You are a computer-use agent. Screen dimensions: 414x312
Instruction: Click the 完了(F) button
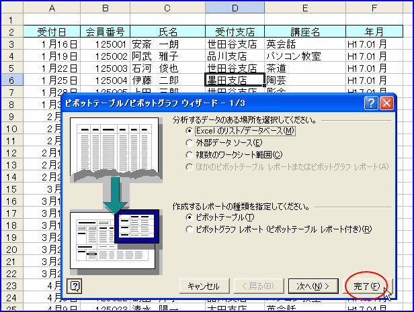point(368,287)
